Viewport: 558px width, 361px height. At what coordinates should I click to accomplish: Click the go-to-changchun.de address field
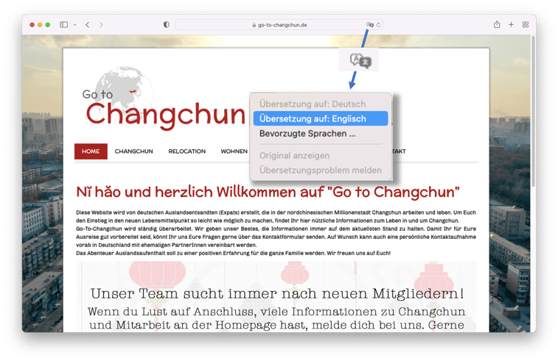[x=279, y=25]
